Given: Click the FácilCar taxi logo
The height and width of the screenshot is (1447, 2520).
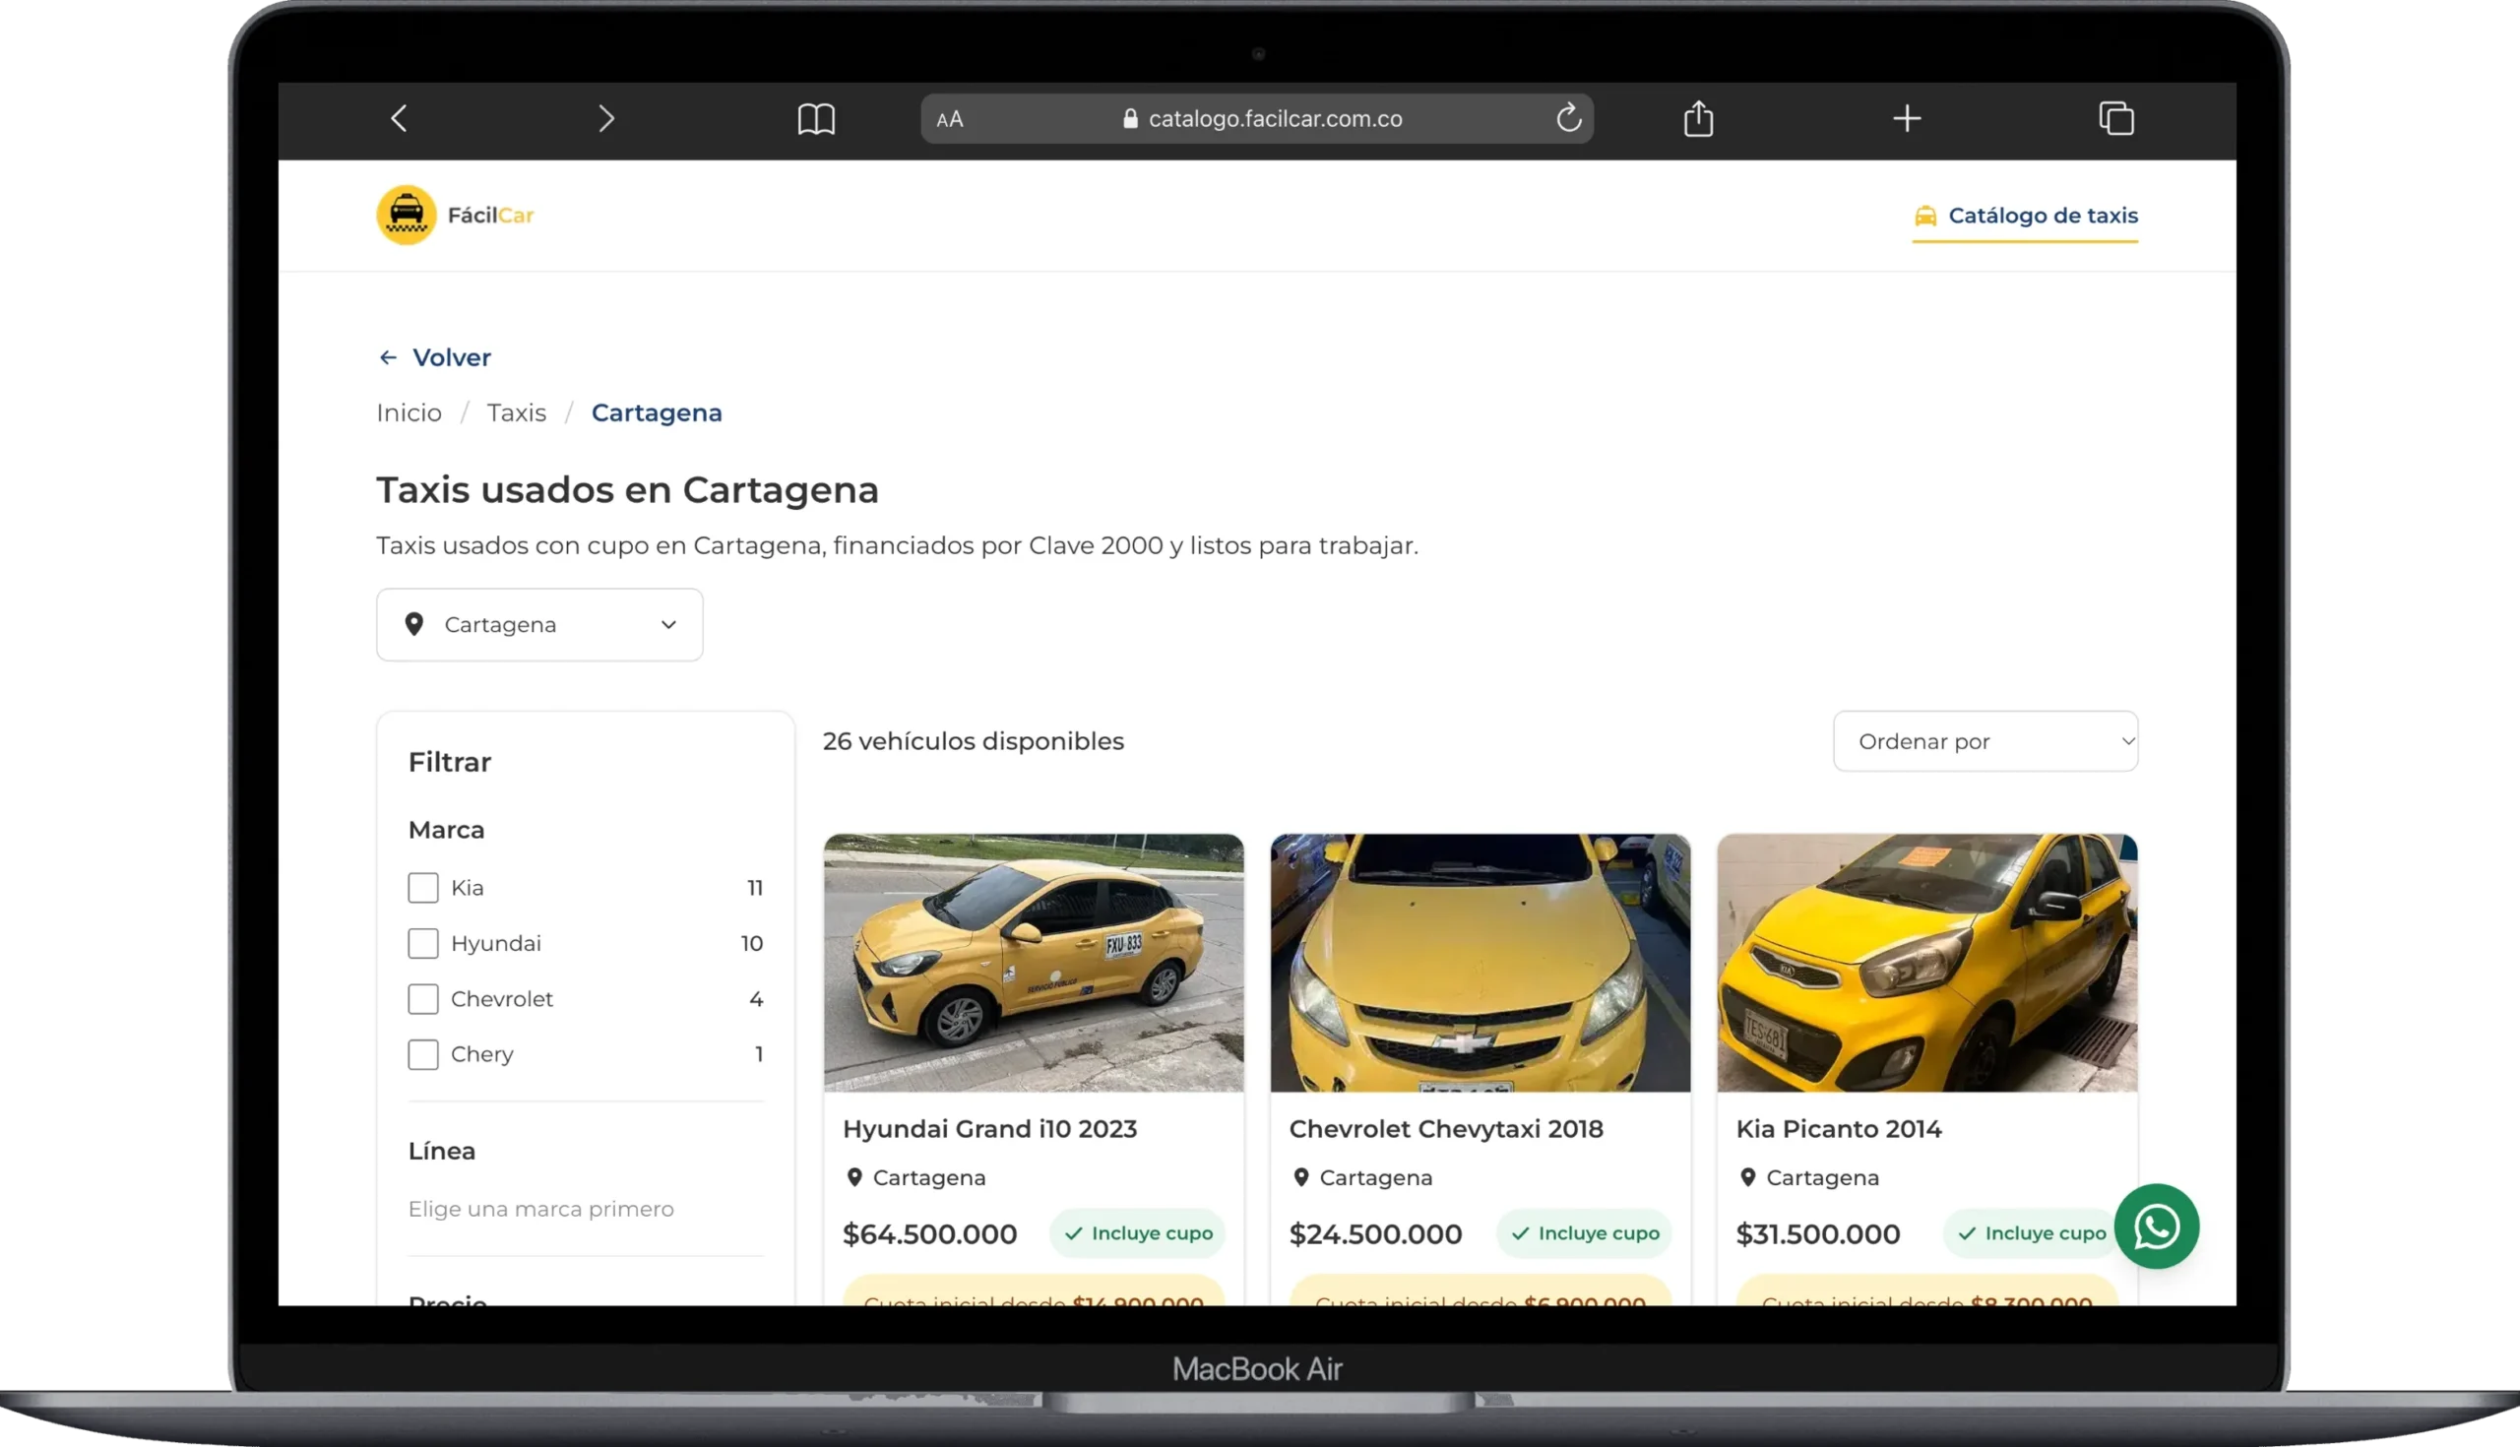Looking at the screenshot, I should click(x=407, y=215).
